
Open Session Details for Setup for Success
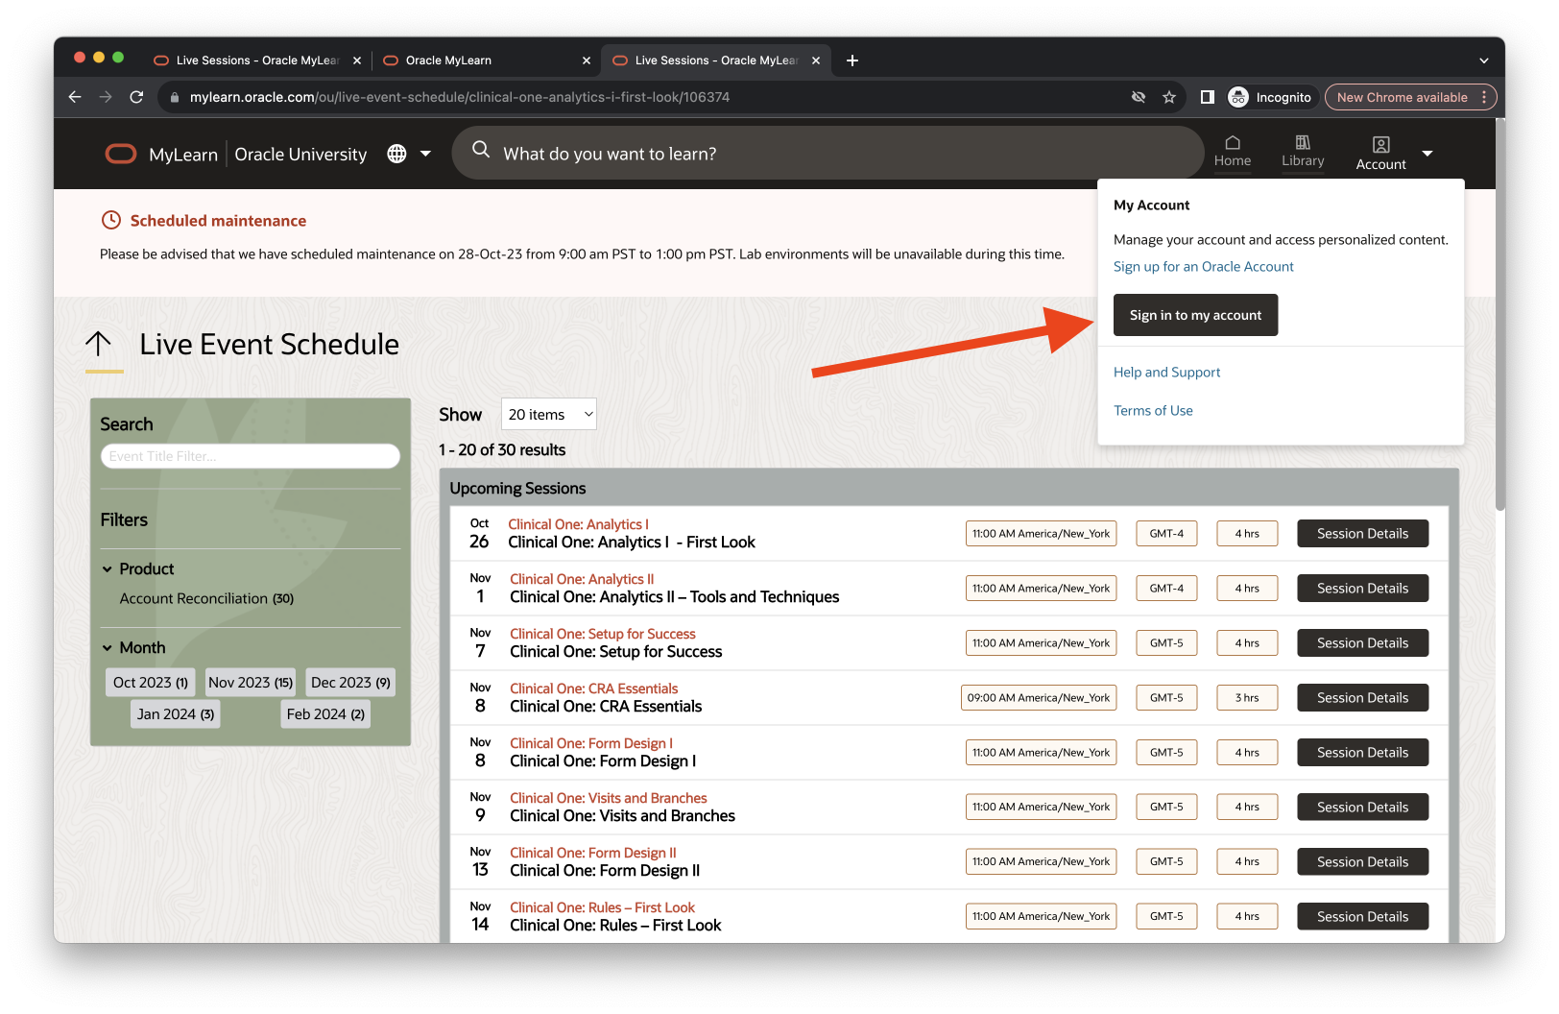(1362, 643)
